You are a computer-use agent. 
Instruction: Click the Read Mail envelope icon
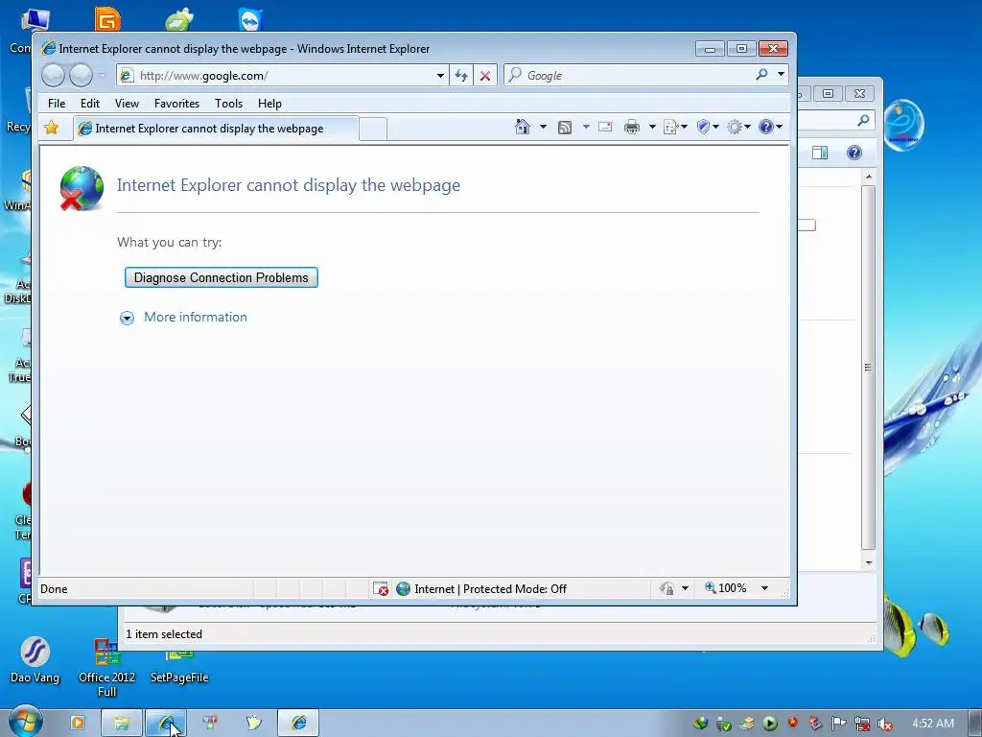(605, 128)
